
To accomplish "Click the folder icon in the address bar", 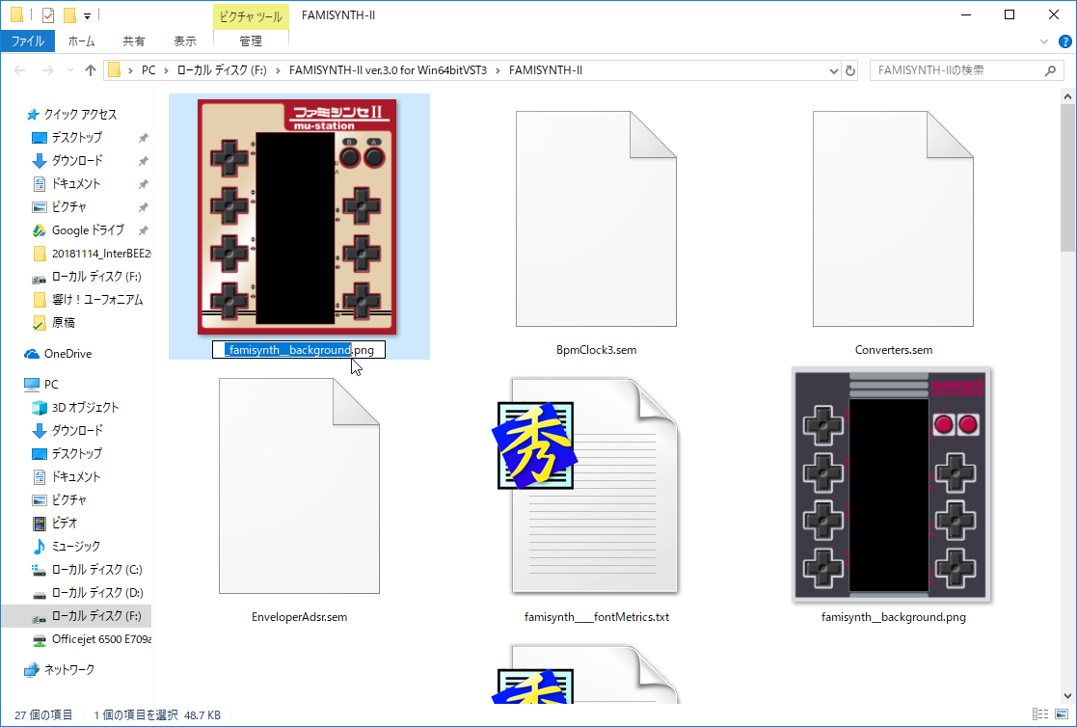I will pos(115,70).
